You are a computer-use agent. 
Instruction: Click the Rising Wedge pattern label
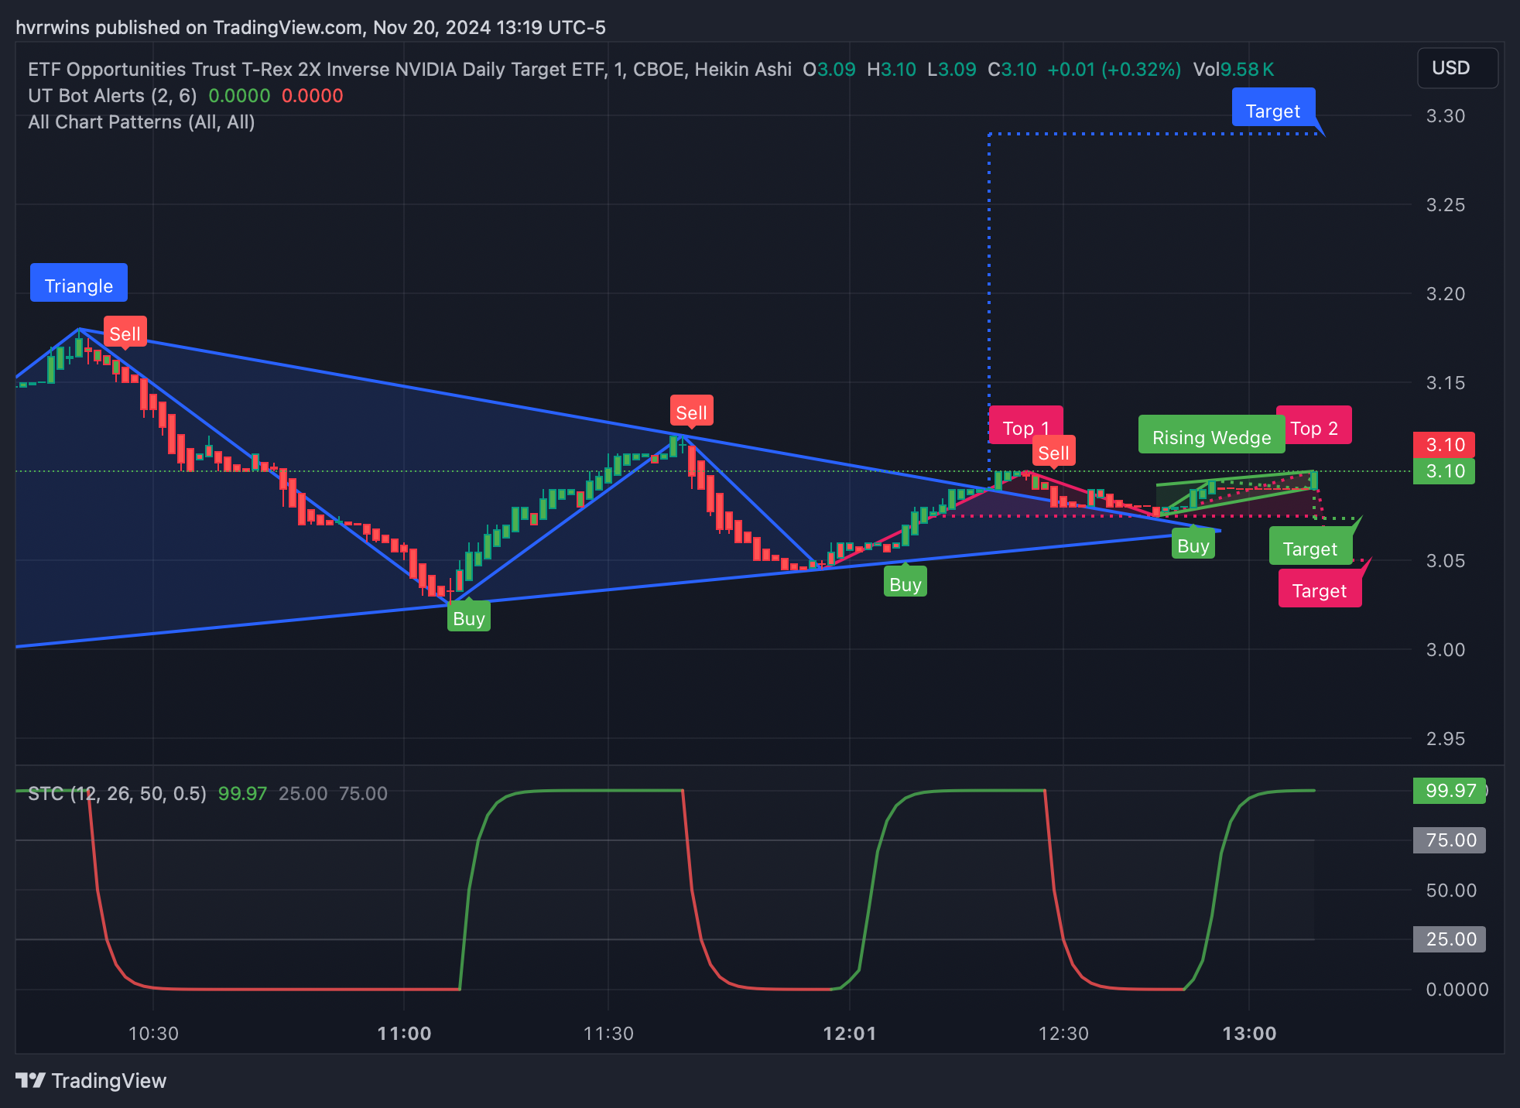coord(1211,435)
